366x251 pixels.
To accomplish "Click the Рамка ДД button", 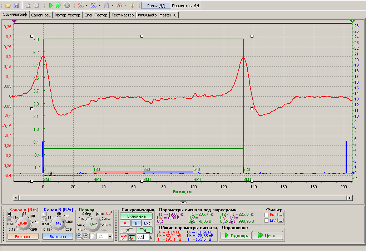I will click(156, 6).
